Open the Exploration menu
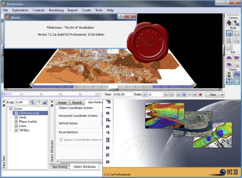The height and width of the screenshot is (178, 242). pos(20,10)
